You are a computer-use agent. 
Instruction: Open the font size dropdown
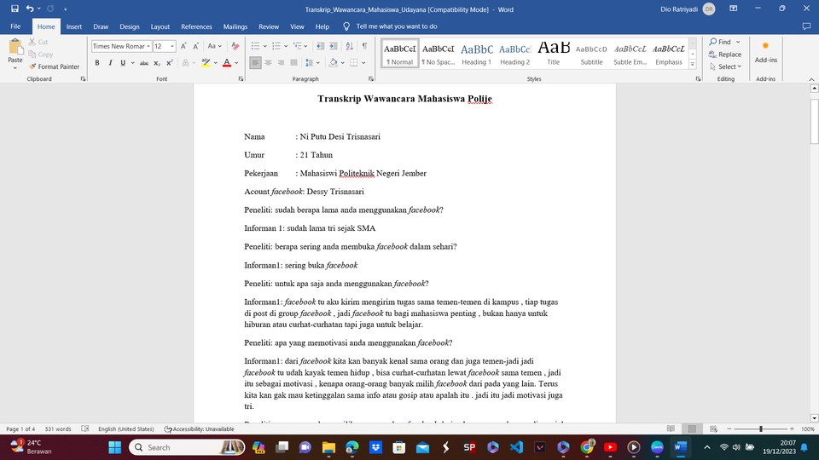171,46
